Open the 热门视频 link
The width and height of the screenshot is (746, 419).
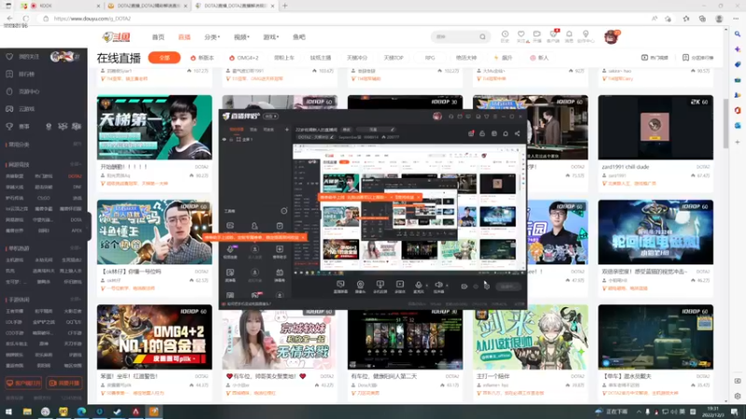click(x=655, y=58)
